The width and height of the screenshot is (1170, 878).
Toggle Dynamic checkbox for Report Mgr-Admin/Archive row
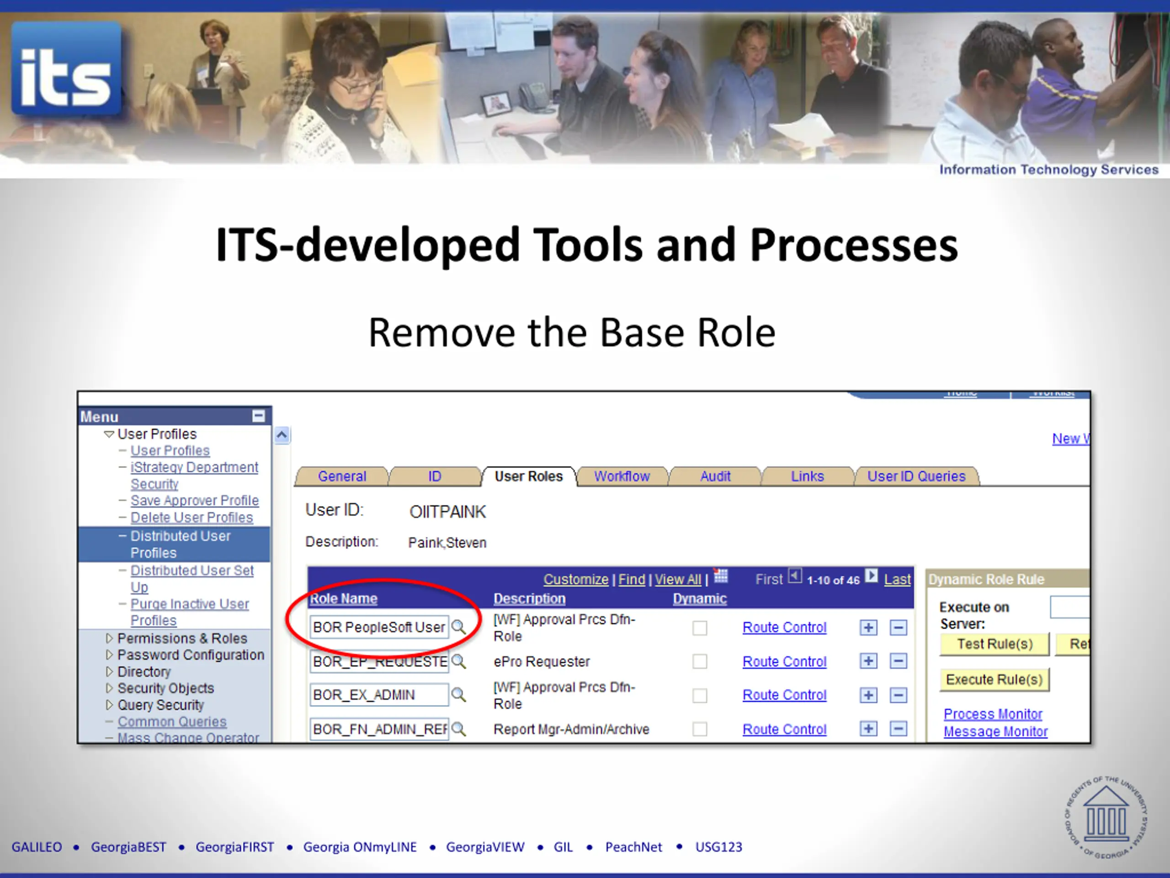coord(700,729)
